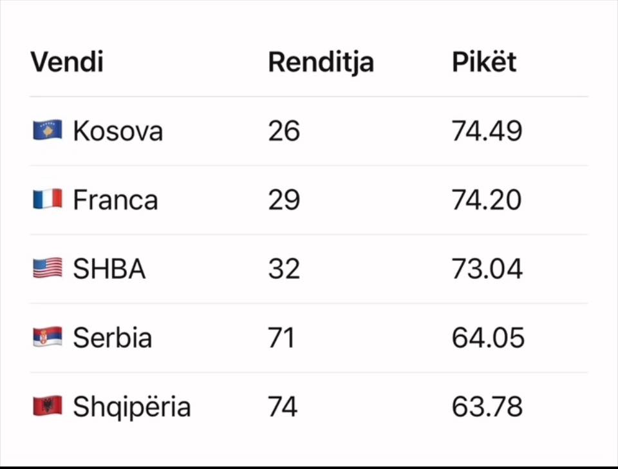Image resolution: width=618 pixels, height=469 pixels.
Task: Click the Vendi column header
Action: (67, 62)
